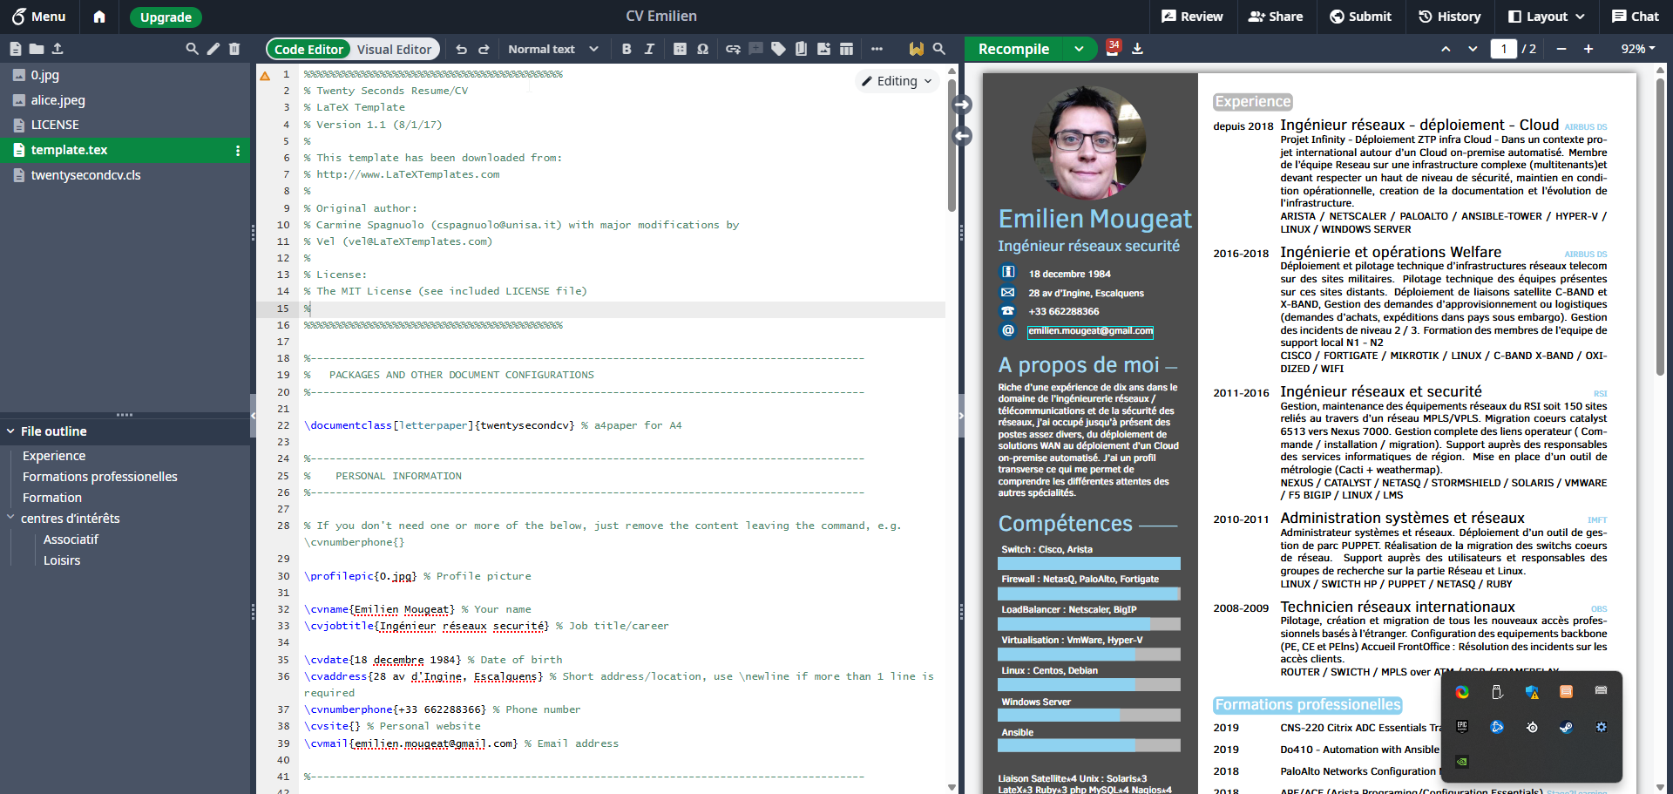Click the Upload file icon in file panel
Viewport: 1673px width, 794px height.
tap(58, 49)
